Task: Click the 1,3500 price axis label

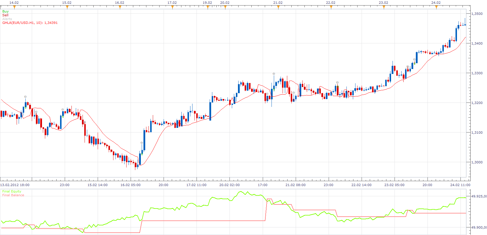Action: pos(477,14)
